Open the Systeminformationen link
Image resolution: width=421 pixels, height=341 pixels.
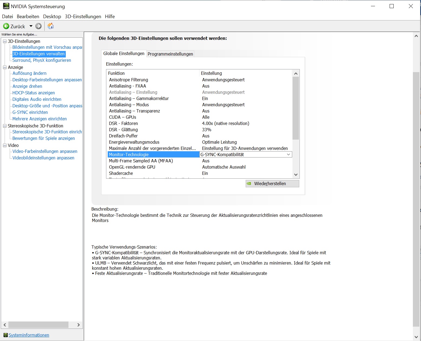29,335
